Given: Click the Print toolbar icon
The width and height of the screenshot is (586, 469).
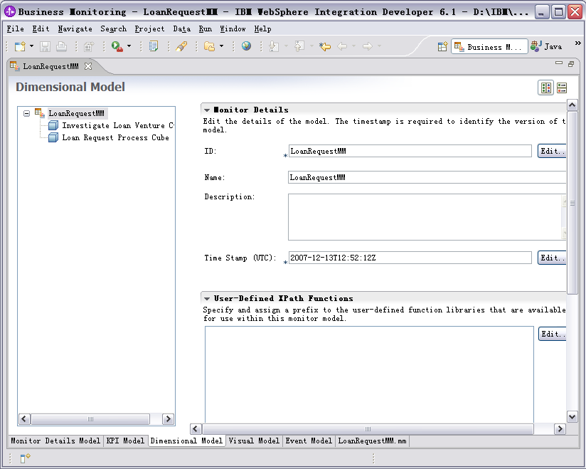Looking at the screenshot, I should 61,46.
